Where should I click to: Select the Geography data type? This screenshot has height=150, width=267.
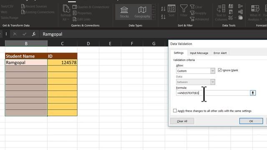[142, 12]
